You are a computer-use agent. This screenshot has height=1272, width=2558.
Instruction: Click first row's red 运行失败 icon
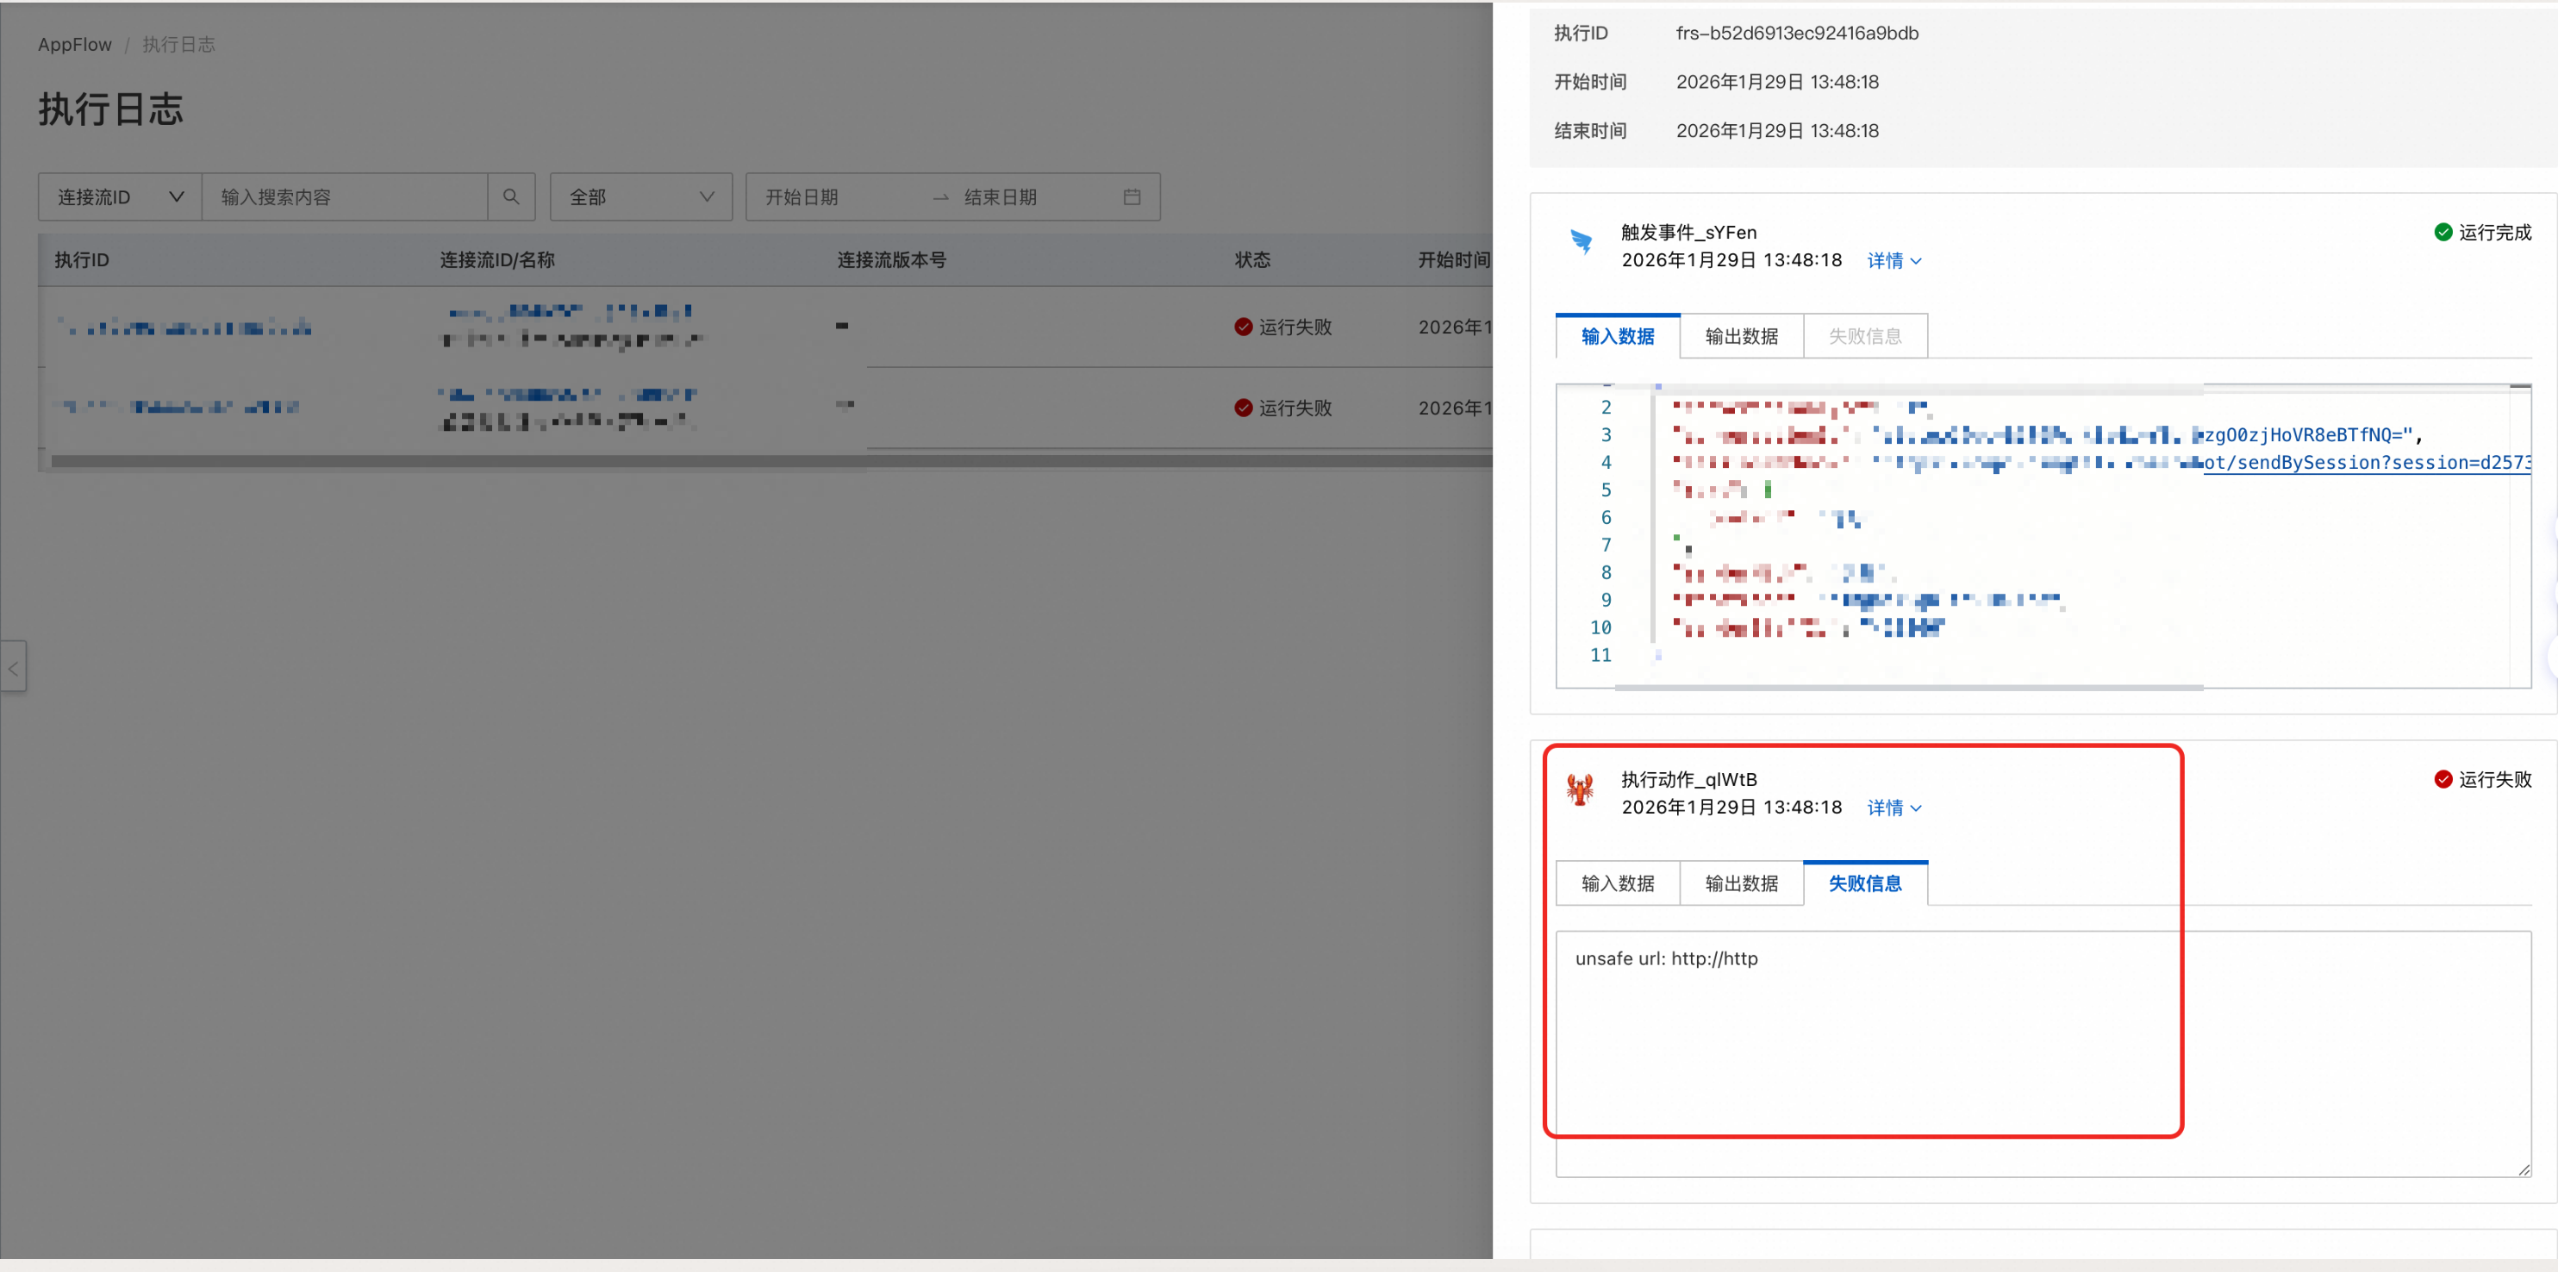(x=1242, y=327)
